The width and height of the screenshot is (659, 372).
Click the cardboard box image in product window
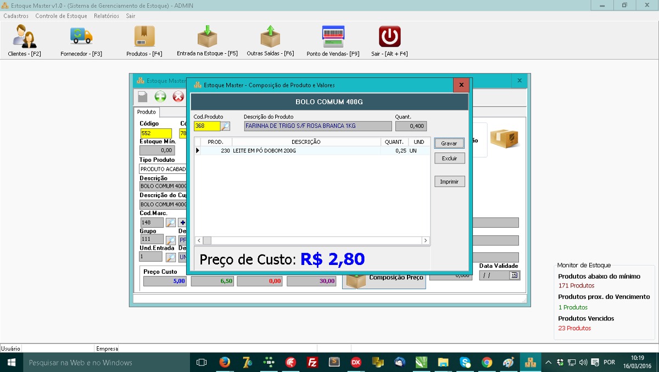504,138
